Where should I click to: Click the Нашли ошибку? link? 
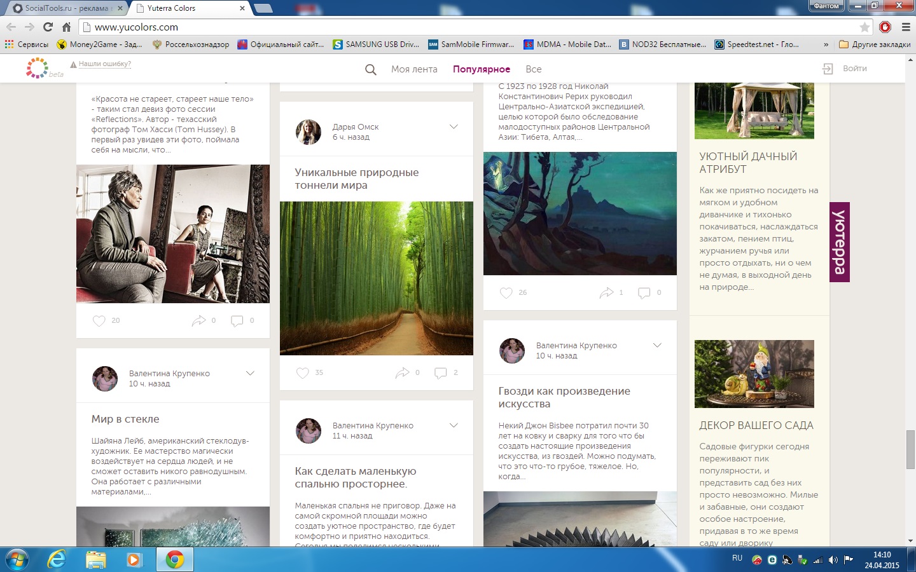click(104, 64)
